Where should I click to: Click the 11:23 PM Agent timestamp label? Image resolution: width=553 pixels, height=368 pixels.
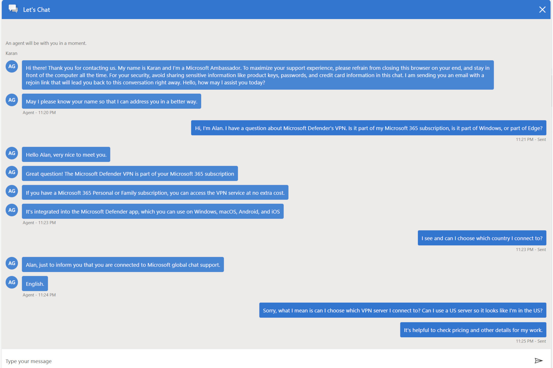click(x=39, y=223)
